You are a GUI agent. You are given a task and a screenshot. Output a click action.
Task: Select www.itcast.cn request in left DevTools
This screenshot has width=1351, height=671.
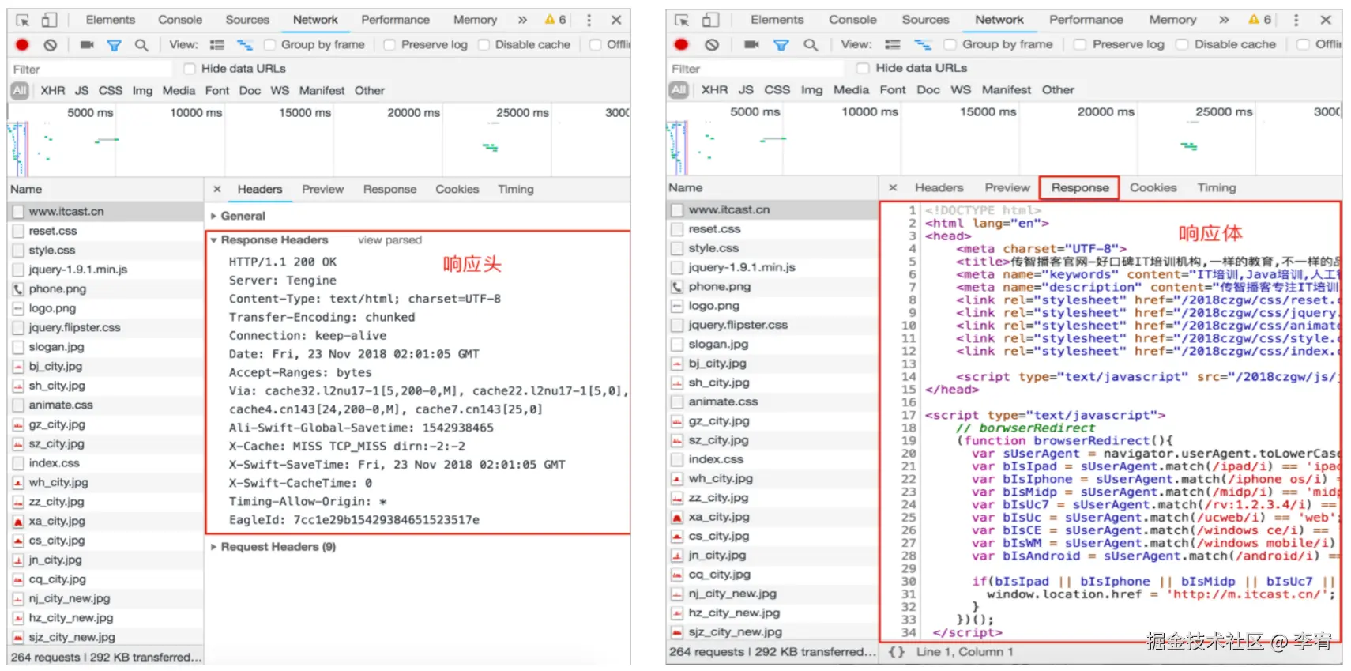point(106,212)
